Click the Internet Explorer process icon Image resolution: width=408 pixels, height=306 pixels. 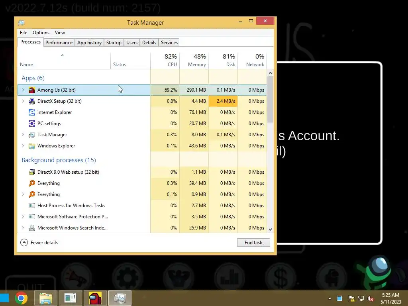pyautogui.click(x=32, y=112)
